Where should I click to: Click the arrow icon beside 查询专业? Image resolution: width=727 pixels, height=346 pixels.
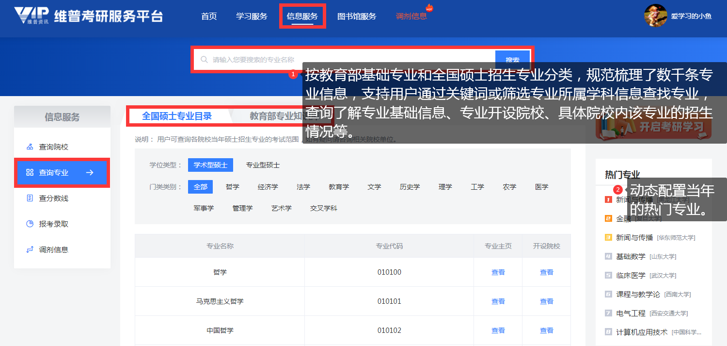(90, 172)
